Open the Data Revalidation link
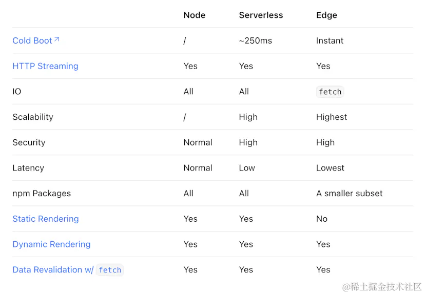The width and height of the screenshot is (425, 295). (53, 270)
